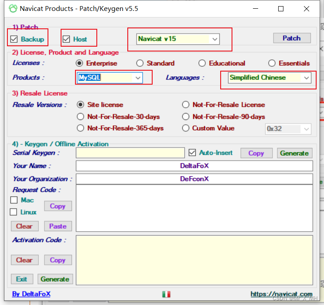The height and width of the screenshot is (305, 324).
Task: Minimize the Patch/Keygen window
Action: [256, 9]
